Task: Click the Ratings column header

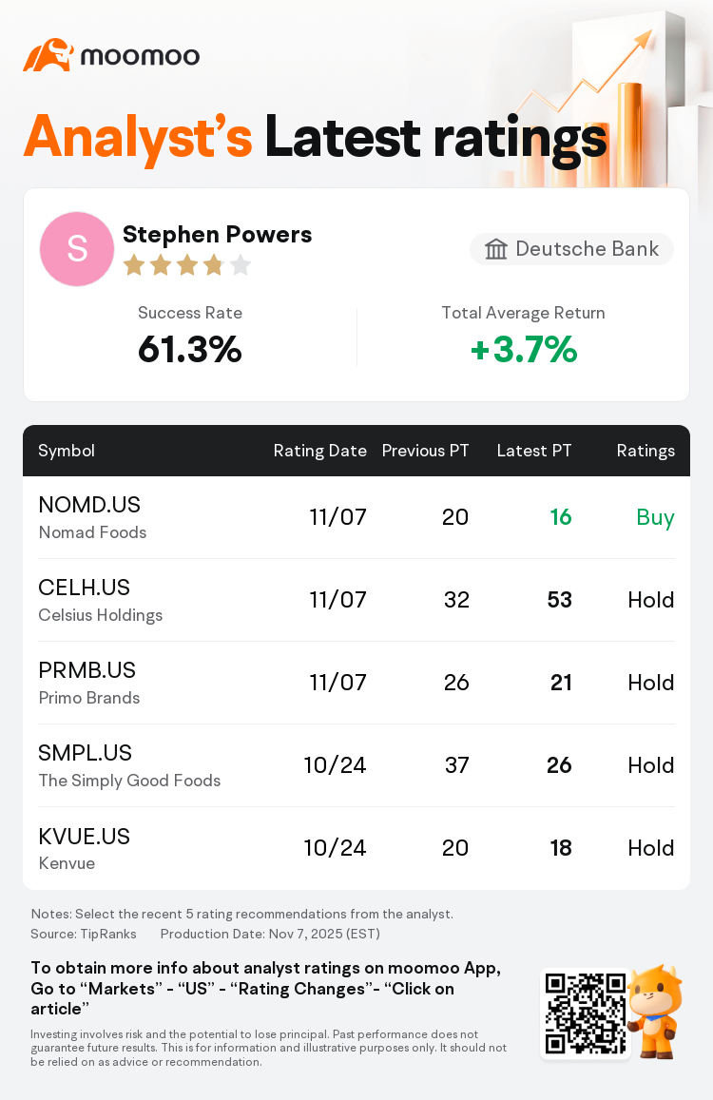Action: click(646, 451)
